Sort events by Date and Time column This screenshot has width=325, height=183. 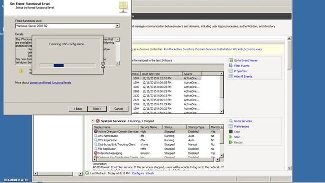pyautogui.click(x=161, y=74)
